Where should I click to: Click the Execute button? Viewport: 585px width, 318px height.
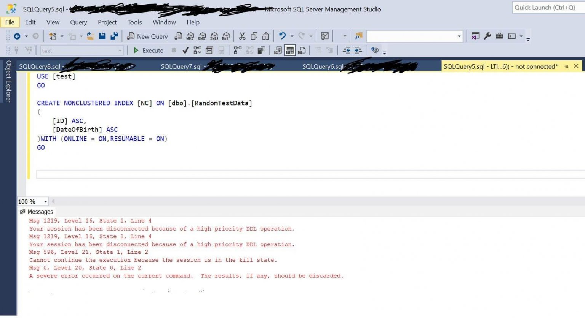pyautogui.click(x=149, y=51)
